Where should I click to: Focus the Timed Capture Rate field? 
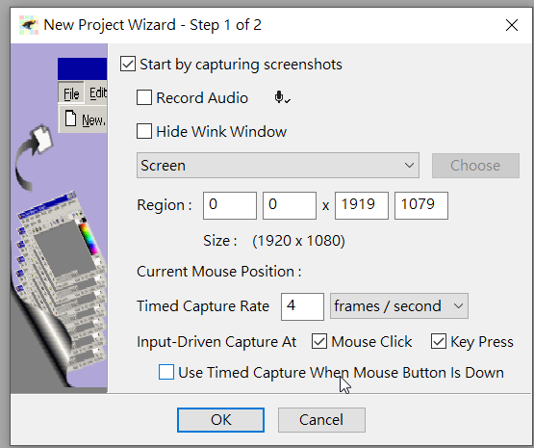pyautogui.click(x=302, y=306)
